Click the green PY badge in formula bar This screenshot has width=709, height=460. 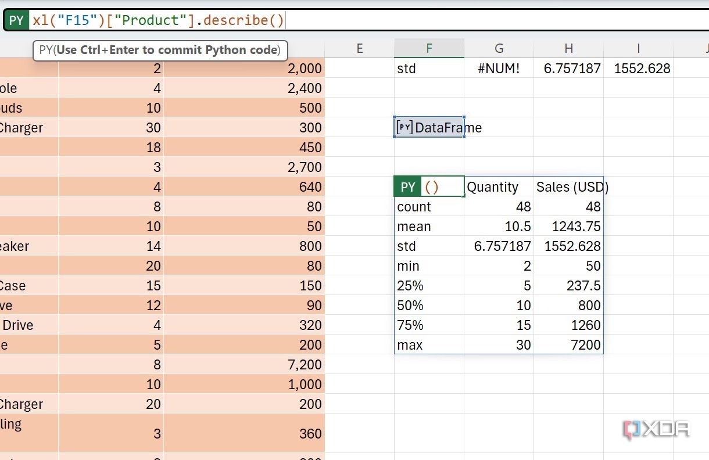[x=16, y=20]
